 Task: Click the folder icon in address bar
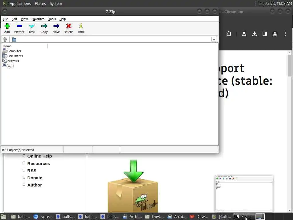14,40
